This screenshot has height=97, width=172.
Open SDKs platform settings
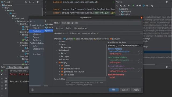[x=35, y=46]
